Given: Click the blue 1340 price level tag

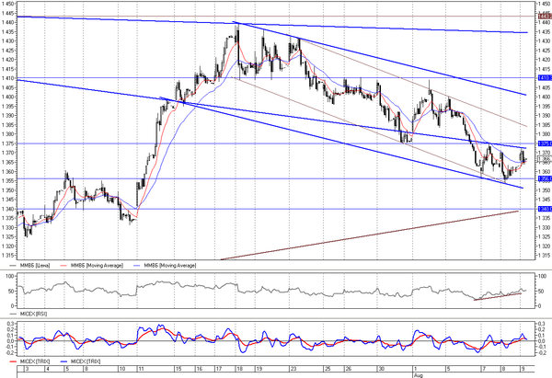Looking at the screenshot, I should 545,209.
